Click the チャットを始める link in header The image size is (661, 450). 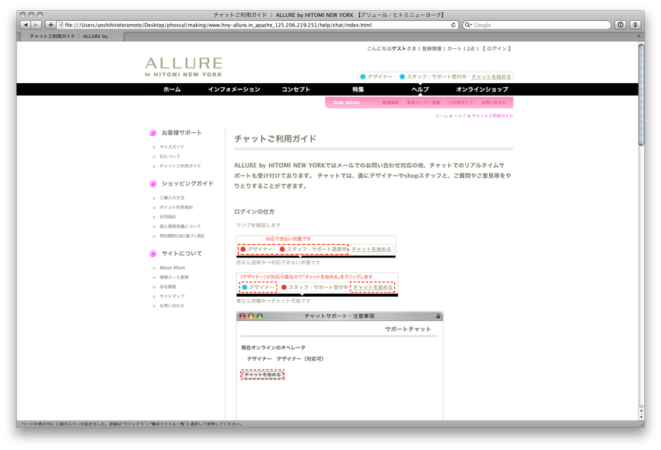[491, 77]
